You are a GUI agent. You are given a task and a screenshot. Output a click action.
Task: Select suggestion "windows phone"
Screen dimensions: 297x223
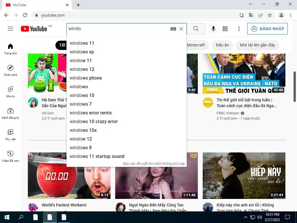pos(126,78)
